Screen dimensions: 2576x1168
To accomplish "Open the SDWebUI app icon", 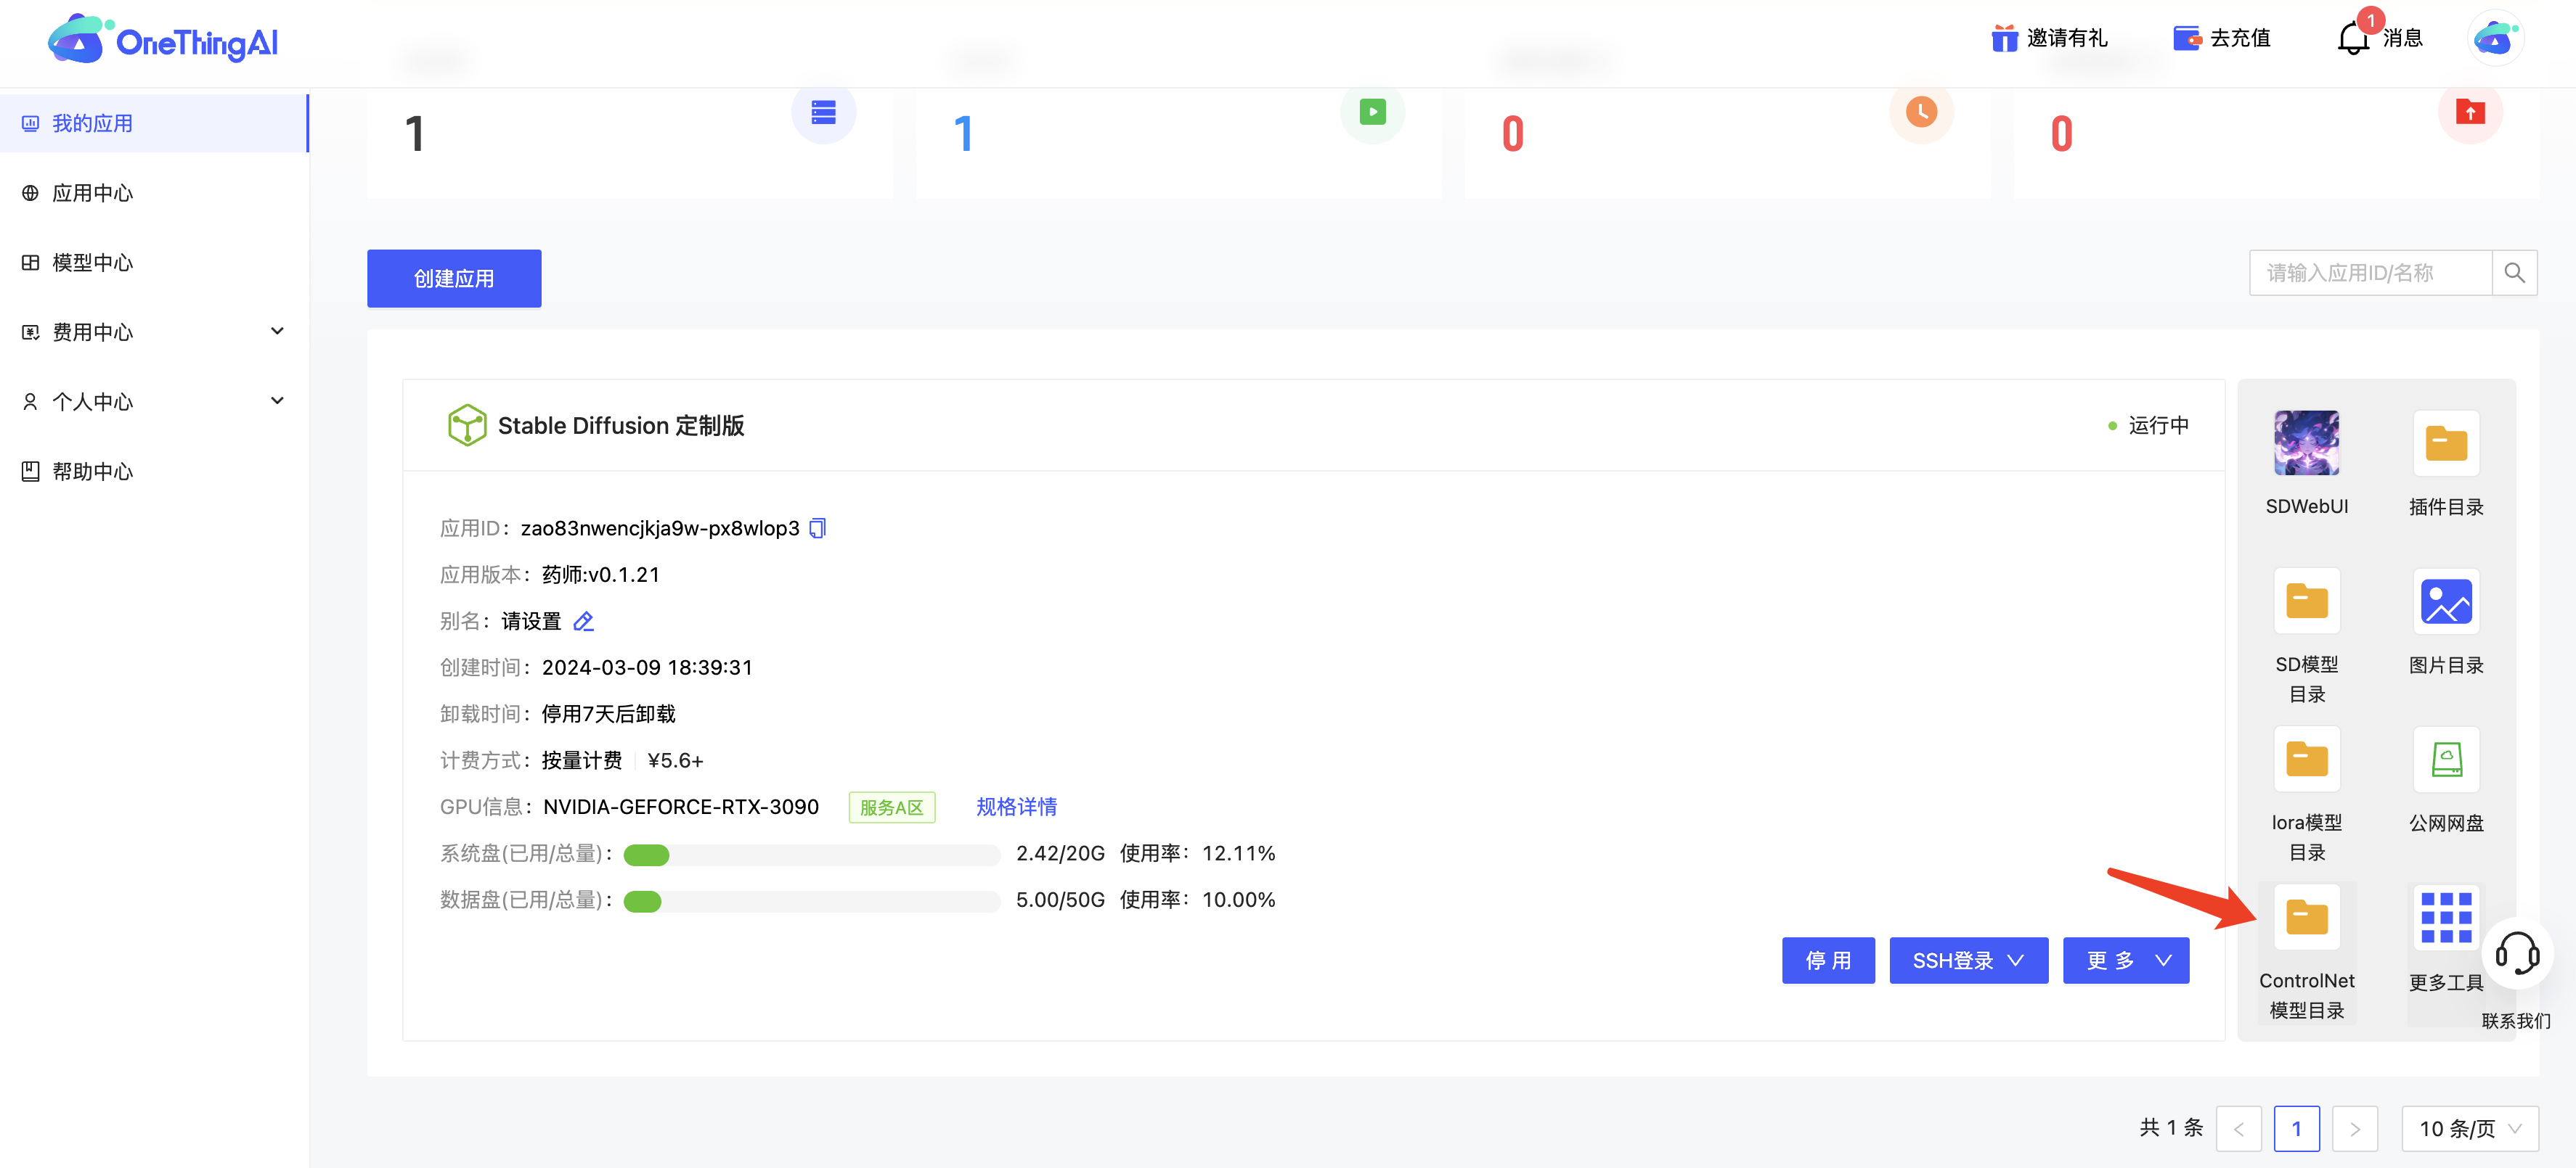I will click(2306, 443).
